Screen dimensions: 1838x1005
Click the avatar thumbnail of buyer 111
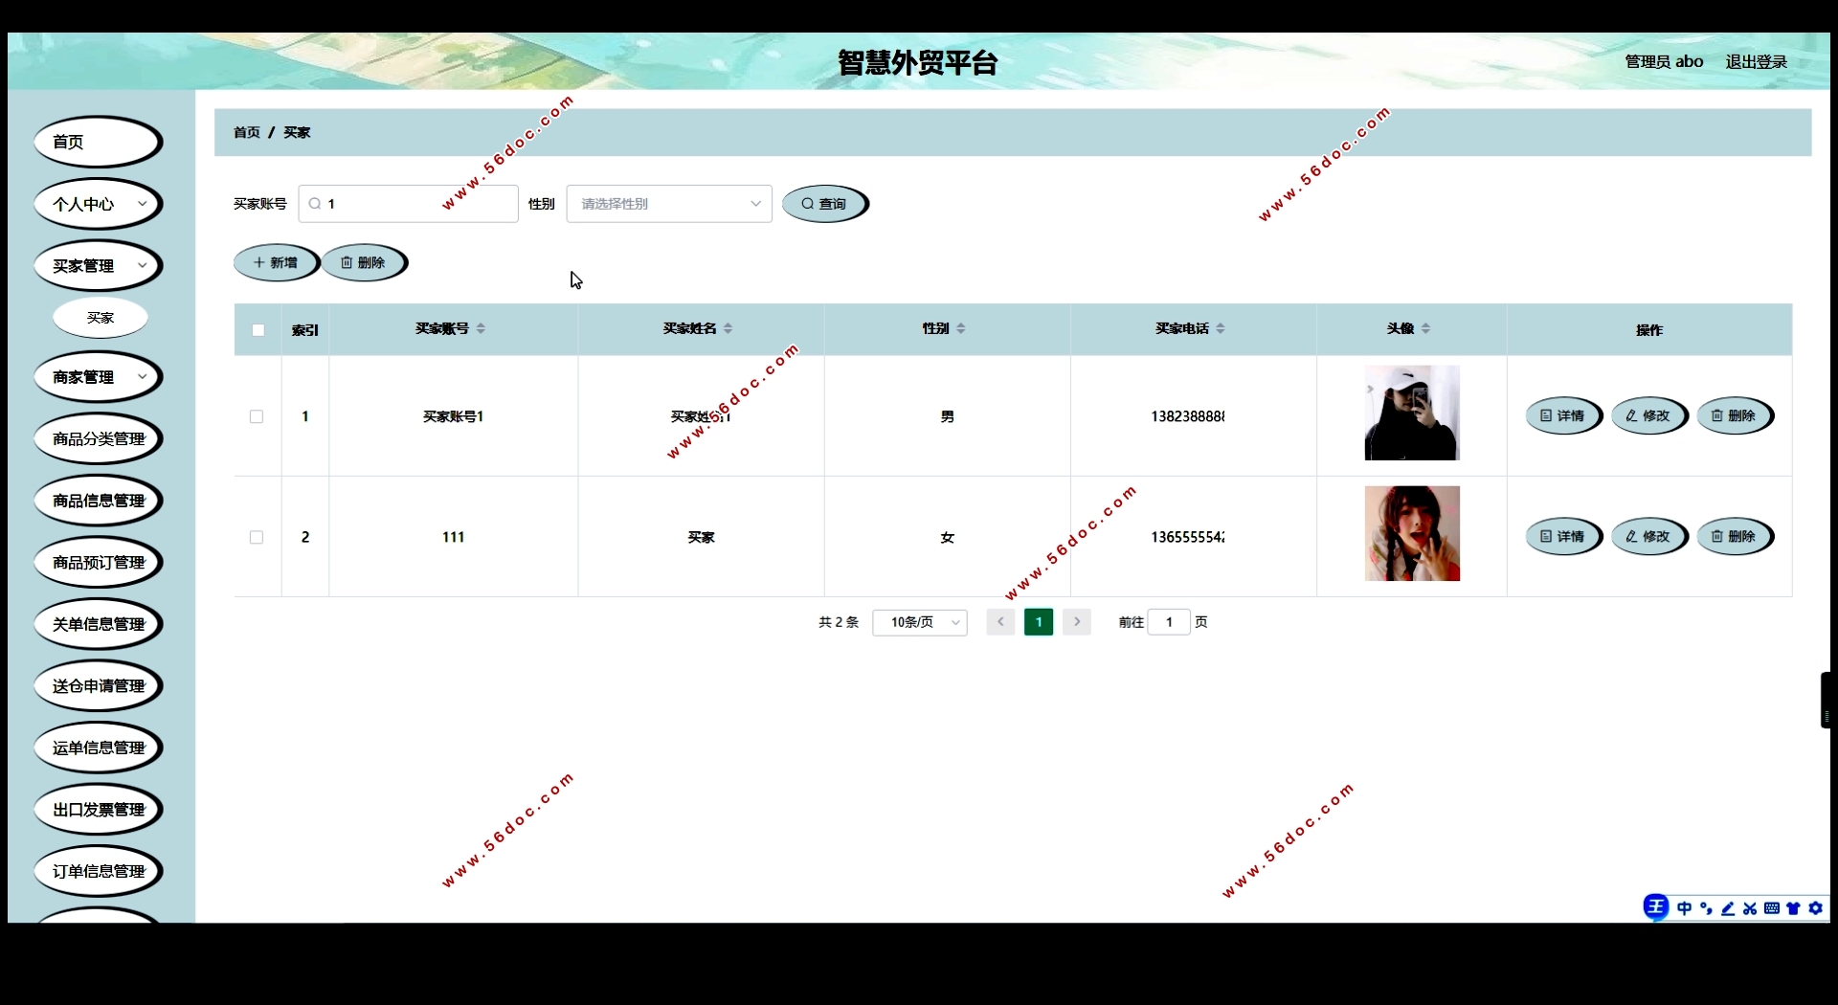point(1411,533)
